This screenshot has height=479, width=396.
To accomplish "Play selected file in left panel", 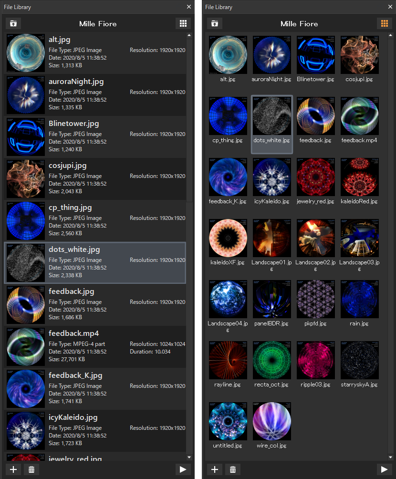I will (183, 469).
